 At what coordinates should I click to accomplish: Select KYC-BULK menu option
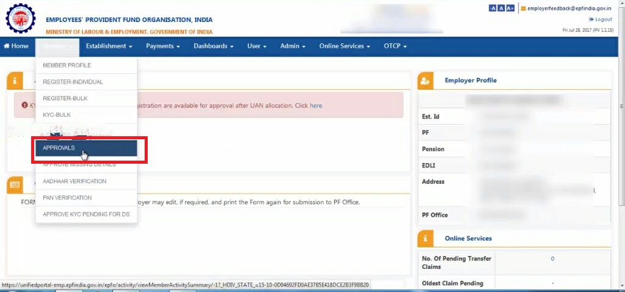point(86,115)
